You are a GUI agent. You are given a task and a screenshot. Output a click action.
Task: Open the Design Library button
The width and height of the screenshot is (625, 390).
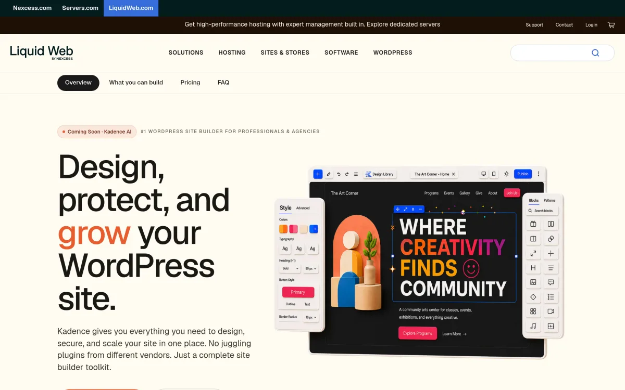click(x=380, y=174)
